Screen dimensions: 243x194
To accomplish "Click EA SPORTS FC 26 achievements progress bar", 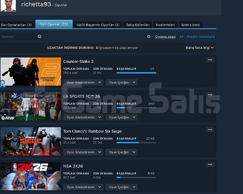I will tap(137, 108).
